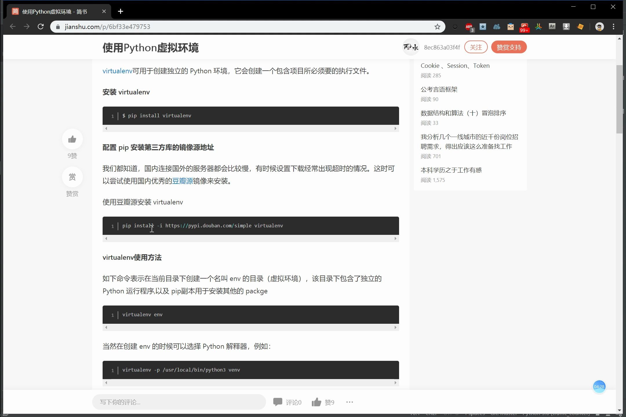Like the article with the thumbs-up icon
This screenshot has width=626, height=417.
pos(72,139)
